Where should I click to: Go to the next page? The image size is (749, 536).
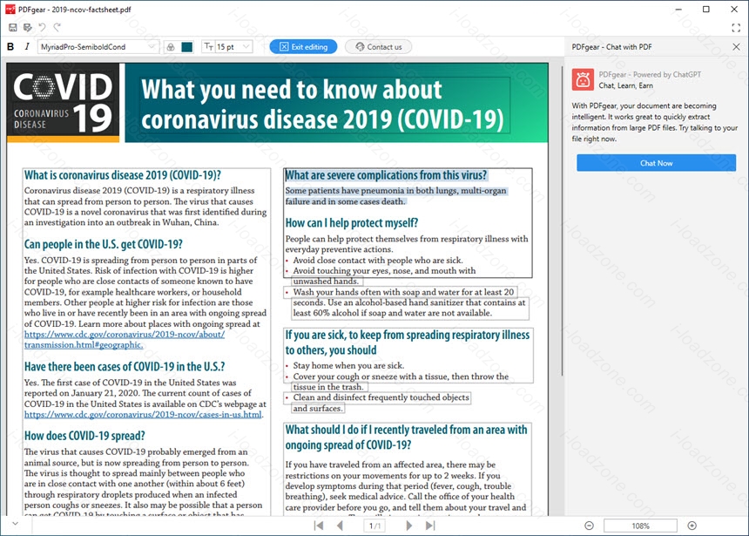(x=408, y=526)
